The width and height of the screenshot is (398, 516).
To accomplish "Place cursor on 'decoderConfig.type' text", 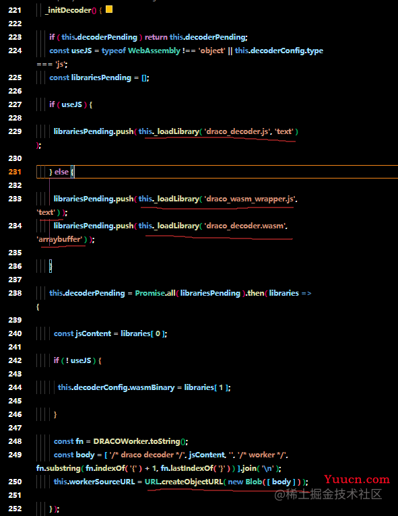I will click(287, 51).
